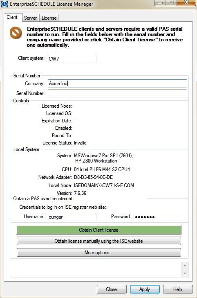Select the Client tab
Image resolution: width=197 pixels, height=298 pixels.
pyautogui.click(x=13, y=17)
